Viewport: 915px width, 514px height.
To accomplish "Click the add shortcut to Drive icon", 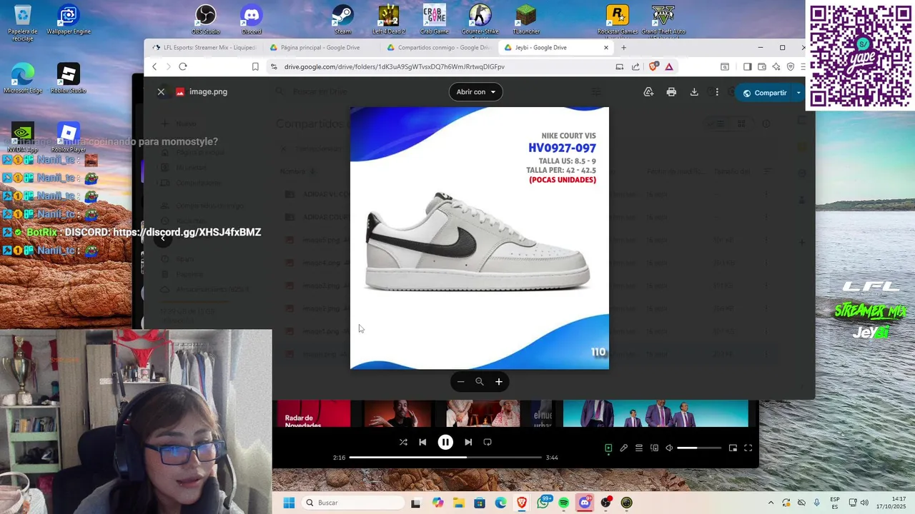I will point(648,92).
